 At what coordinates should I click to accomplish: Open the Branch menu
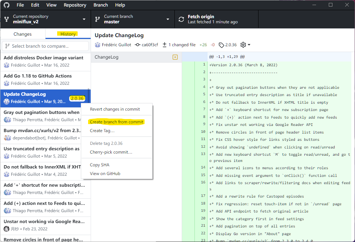click(x=101, y=5)
